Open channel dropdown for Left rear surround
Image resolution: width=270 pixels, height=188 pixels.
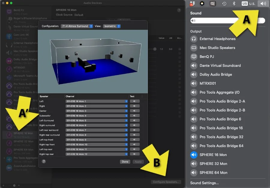pos(97,130)
